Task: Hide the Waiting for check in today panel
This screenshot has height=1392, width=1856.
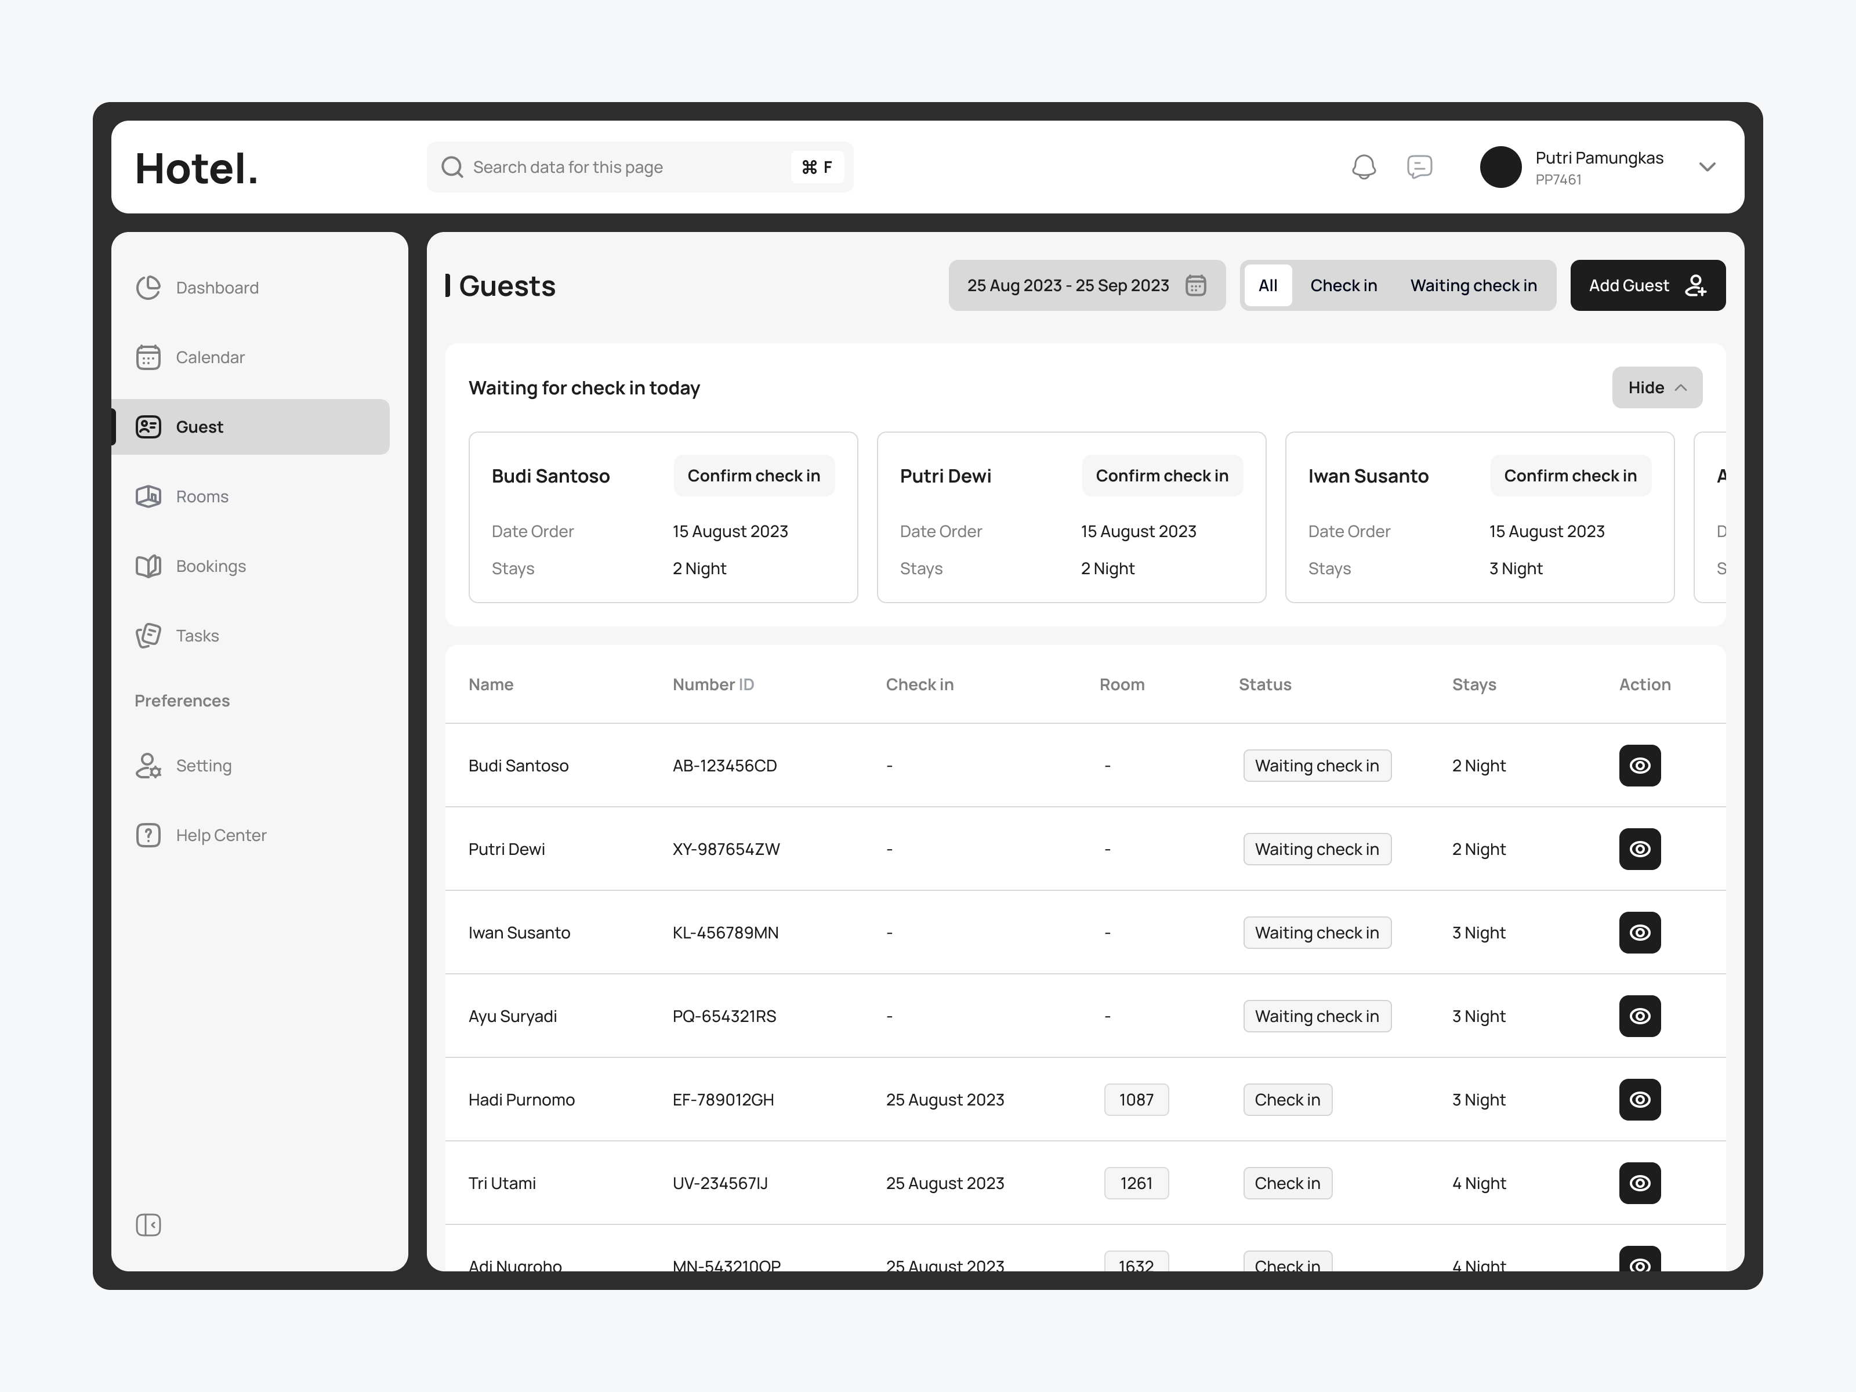Action: [1656, 387]
